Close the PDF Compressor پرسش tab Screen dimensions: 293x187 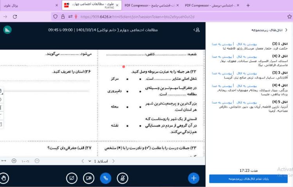pyautogui.click(x=238, y=5)
